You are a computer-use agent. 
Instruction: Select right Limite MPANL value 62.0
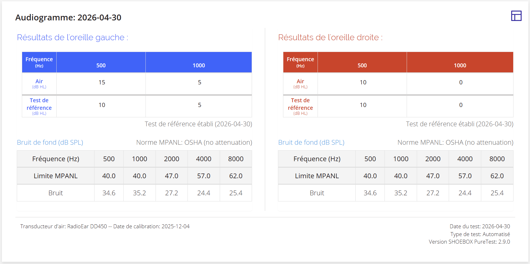tap(497, 176)
